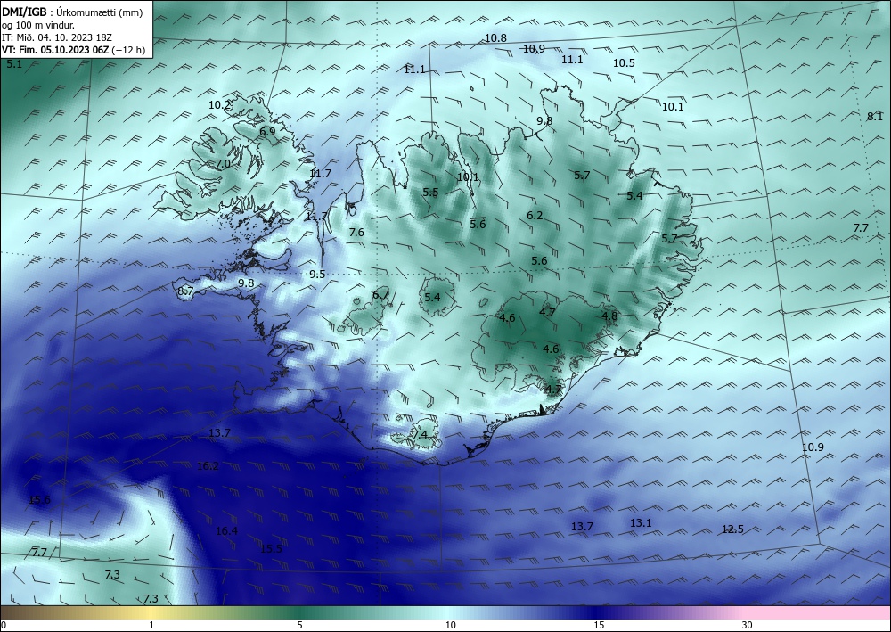The width and height of the screenshot is (891, 632).
Task: Click the 5.5 value label
Action: pos(430,193)
